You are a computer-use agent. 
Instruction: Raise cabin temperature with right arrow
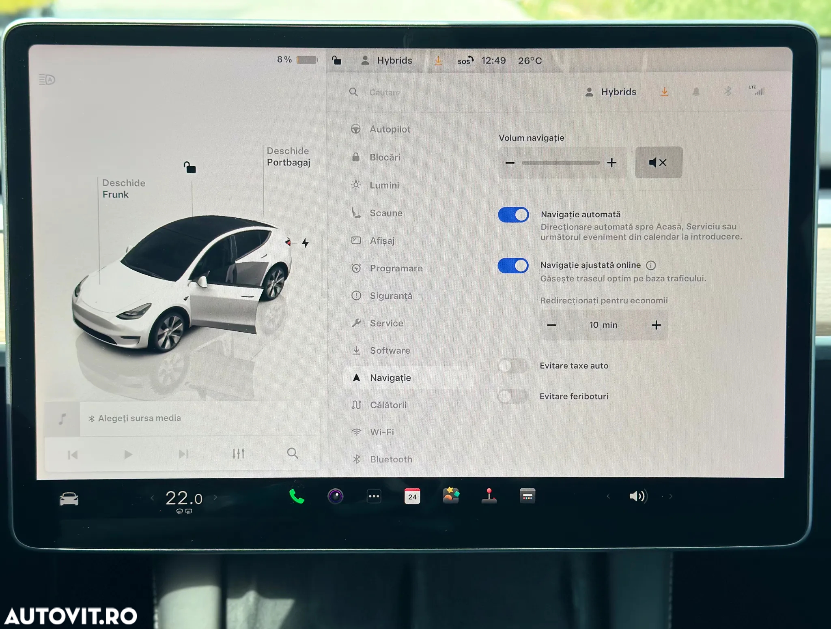coord(215,497)
